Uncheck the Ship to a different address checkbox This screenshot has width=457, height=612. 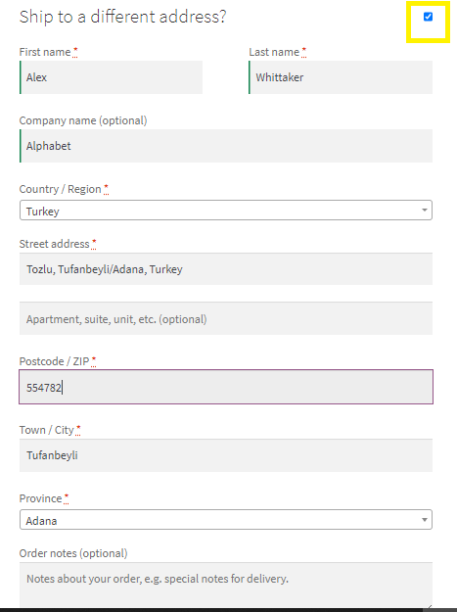(428, 17)
